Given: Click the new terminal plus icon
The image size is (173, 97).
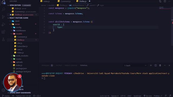Looking at the screenshot, I should (x=151, y=65).
